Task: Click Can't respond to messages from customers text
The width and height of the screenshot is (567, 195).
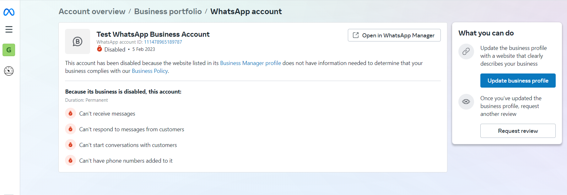Action: [x=132, y=129]
